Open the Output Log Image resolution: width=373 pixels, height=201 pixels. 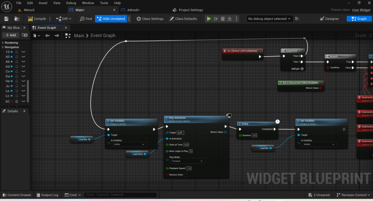(47, 195)
